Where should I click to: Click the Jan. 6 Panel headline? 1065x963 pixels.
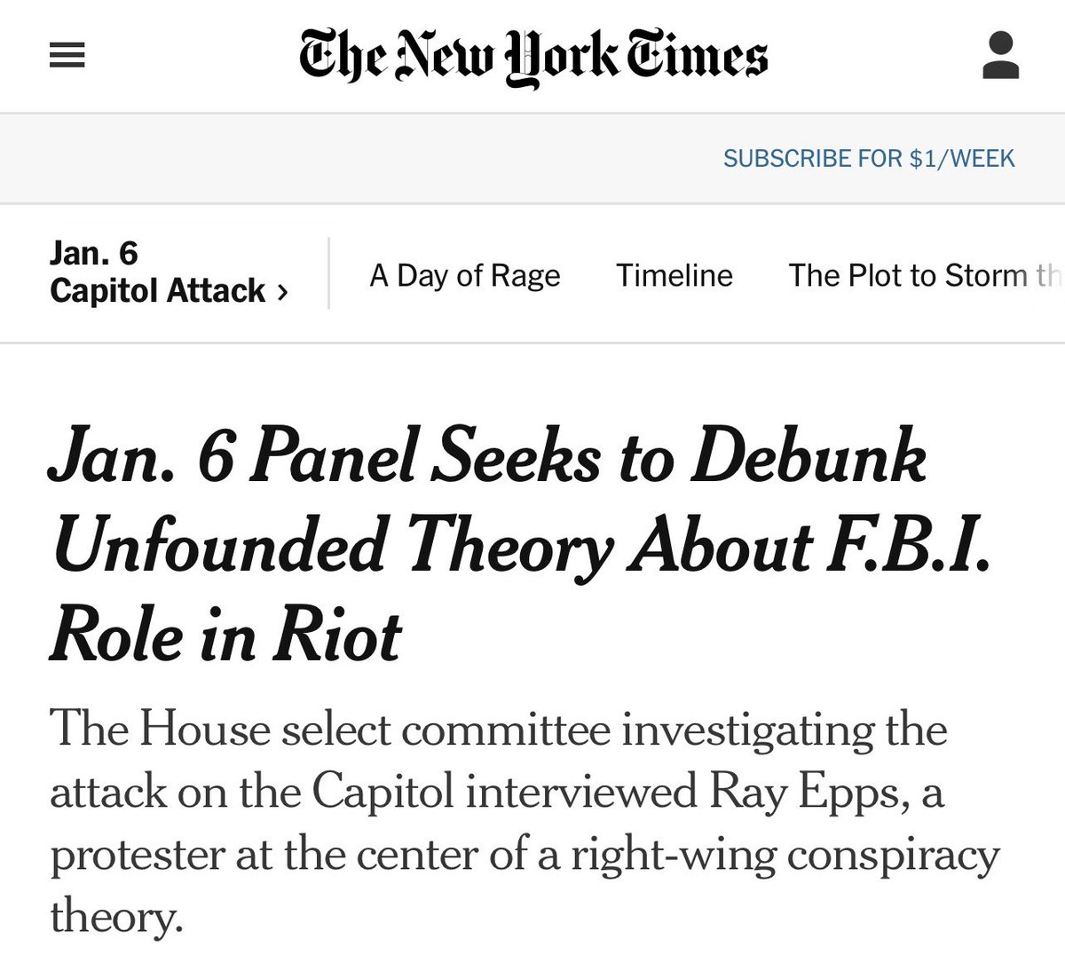[486, 460]
